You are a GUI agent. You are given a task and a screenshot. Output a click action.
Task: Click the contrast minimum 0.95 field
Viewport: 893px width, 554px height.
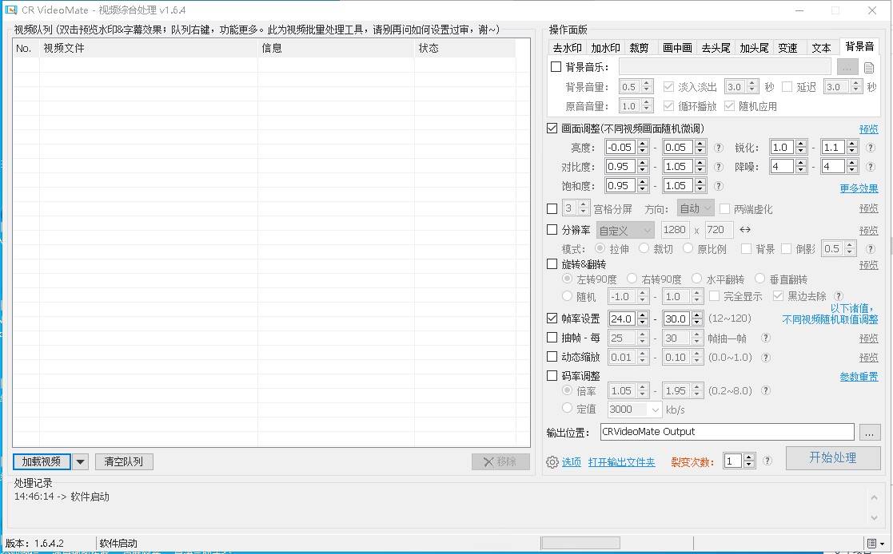(620, 167)
